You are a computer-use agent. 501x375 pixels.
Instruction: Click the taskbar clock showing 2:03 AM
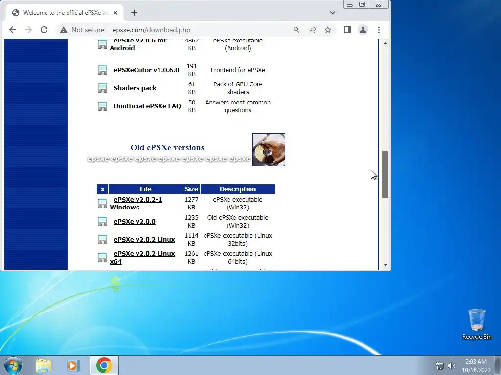476,366
